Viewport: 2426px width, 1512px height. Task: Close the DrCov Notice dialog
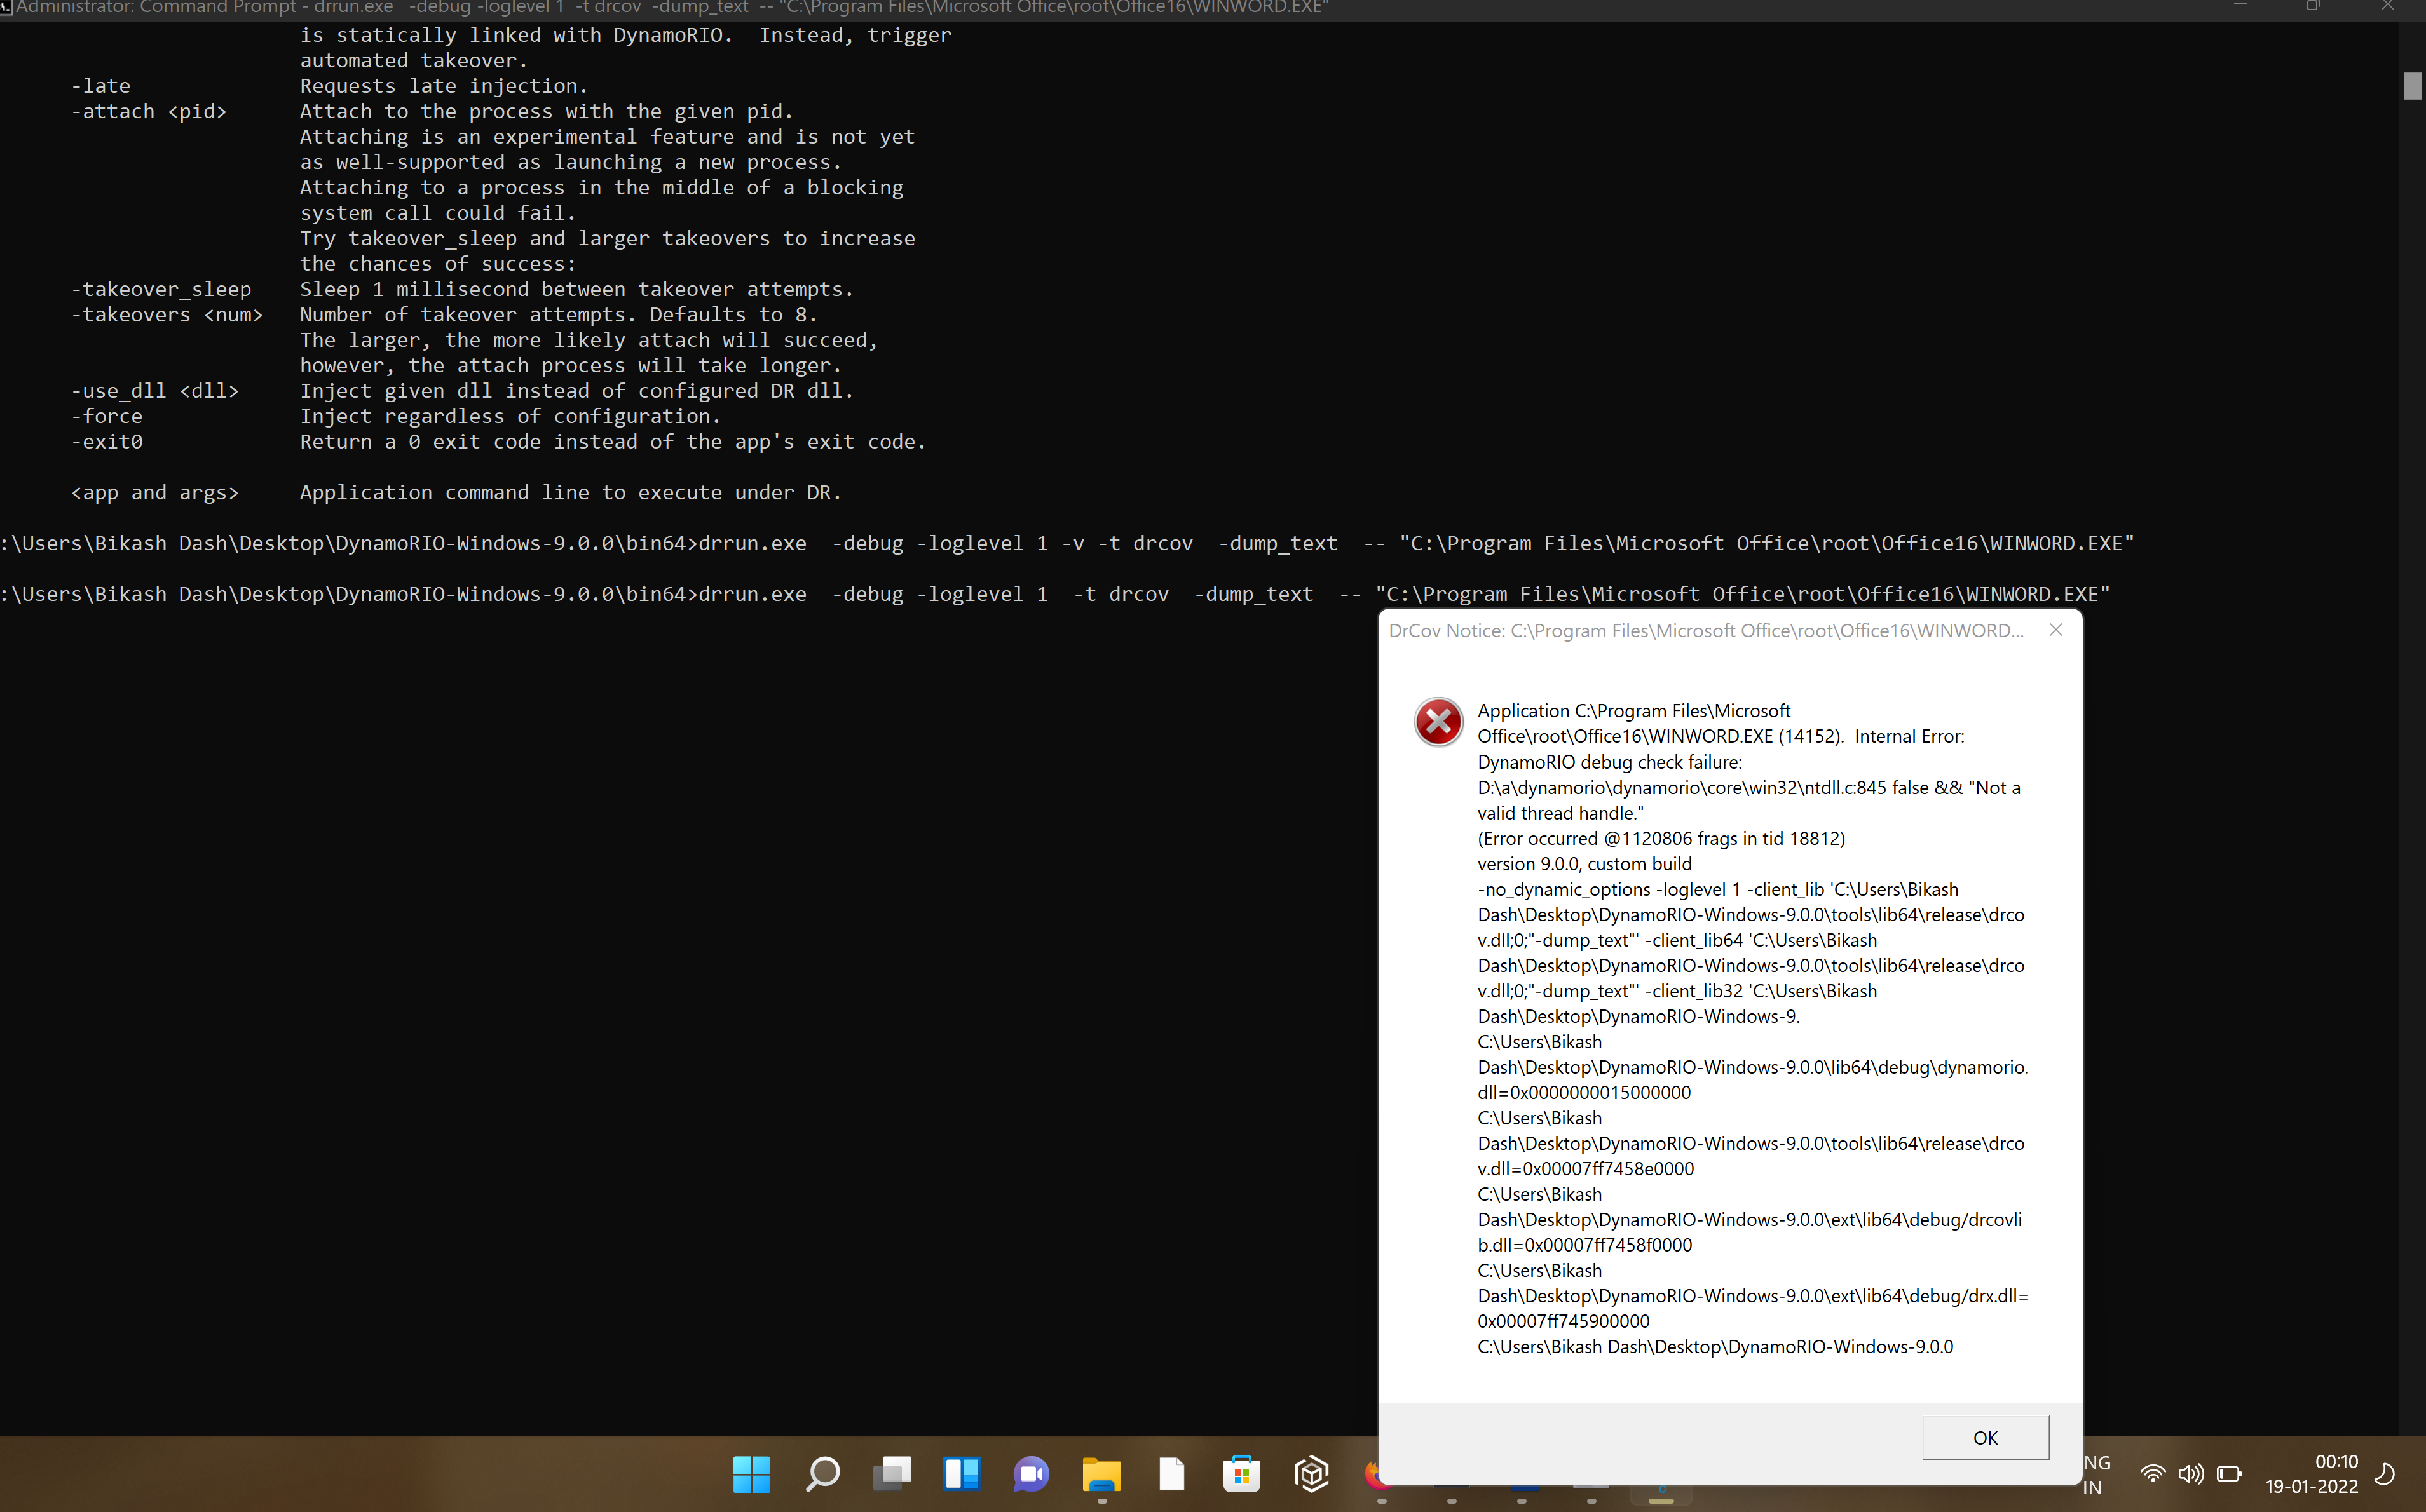pyautogui.click(x=2056, y=630)
